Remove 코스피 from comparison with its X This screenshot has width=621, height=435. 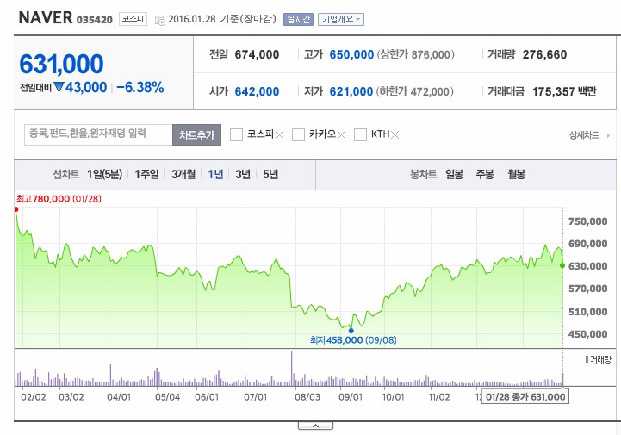point(279,134)
